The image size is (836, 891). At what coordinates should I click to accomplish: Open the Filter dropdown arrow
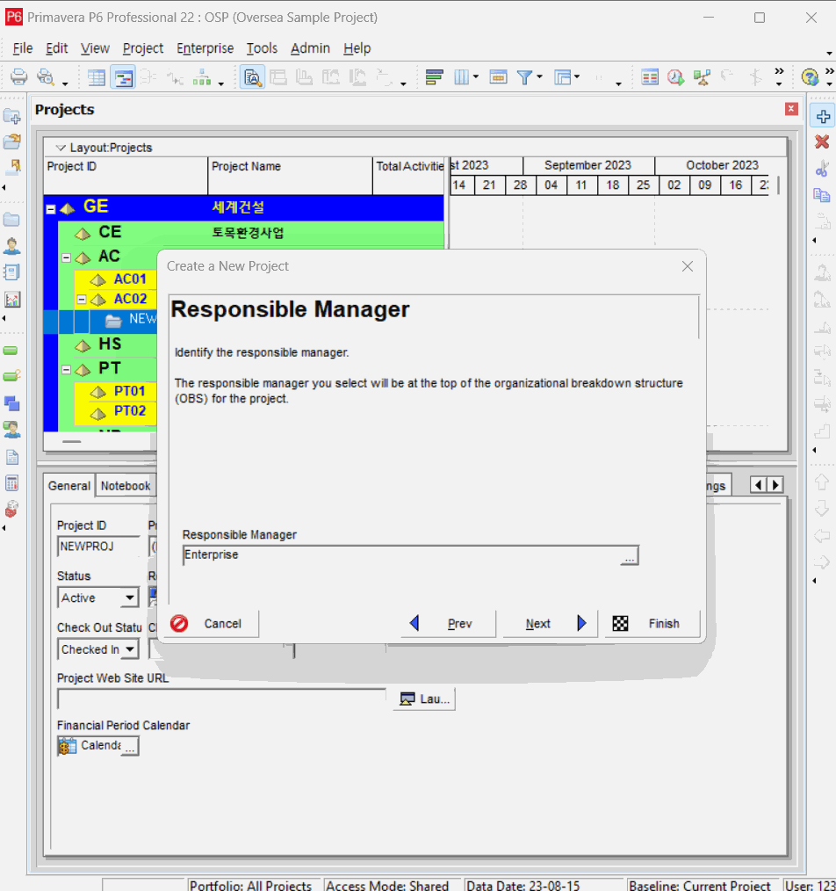539,76
